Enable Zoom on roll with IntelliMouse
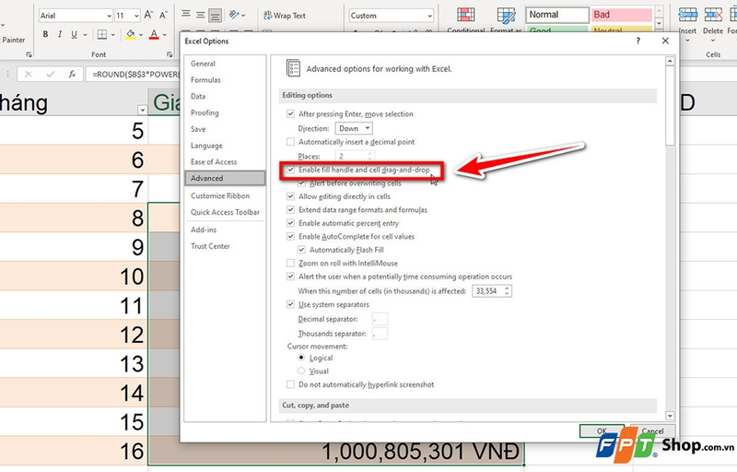The height and width of the screenshot is (472, 737). (x=290, y=264)
